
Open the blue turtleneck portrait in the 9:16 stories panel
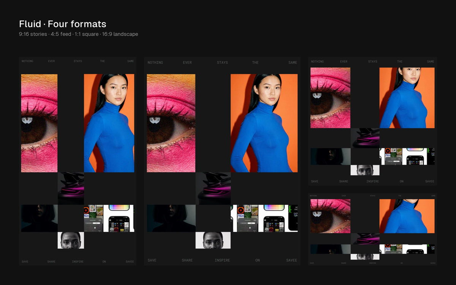click(109, 123)
